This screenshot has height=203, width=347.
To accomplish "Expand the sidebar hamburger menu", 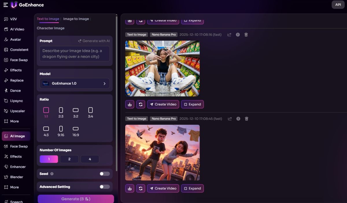I will 5,5.
